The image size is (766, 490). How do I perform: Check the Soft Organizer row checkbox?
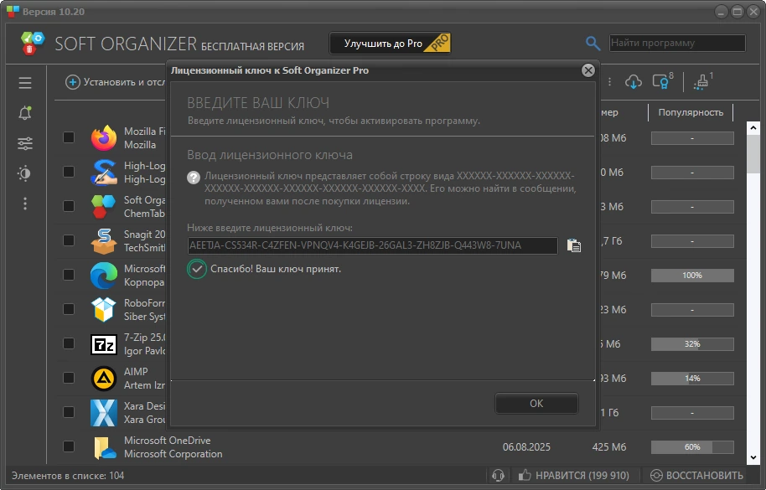69,206
